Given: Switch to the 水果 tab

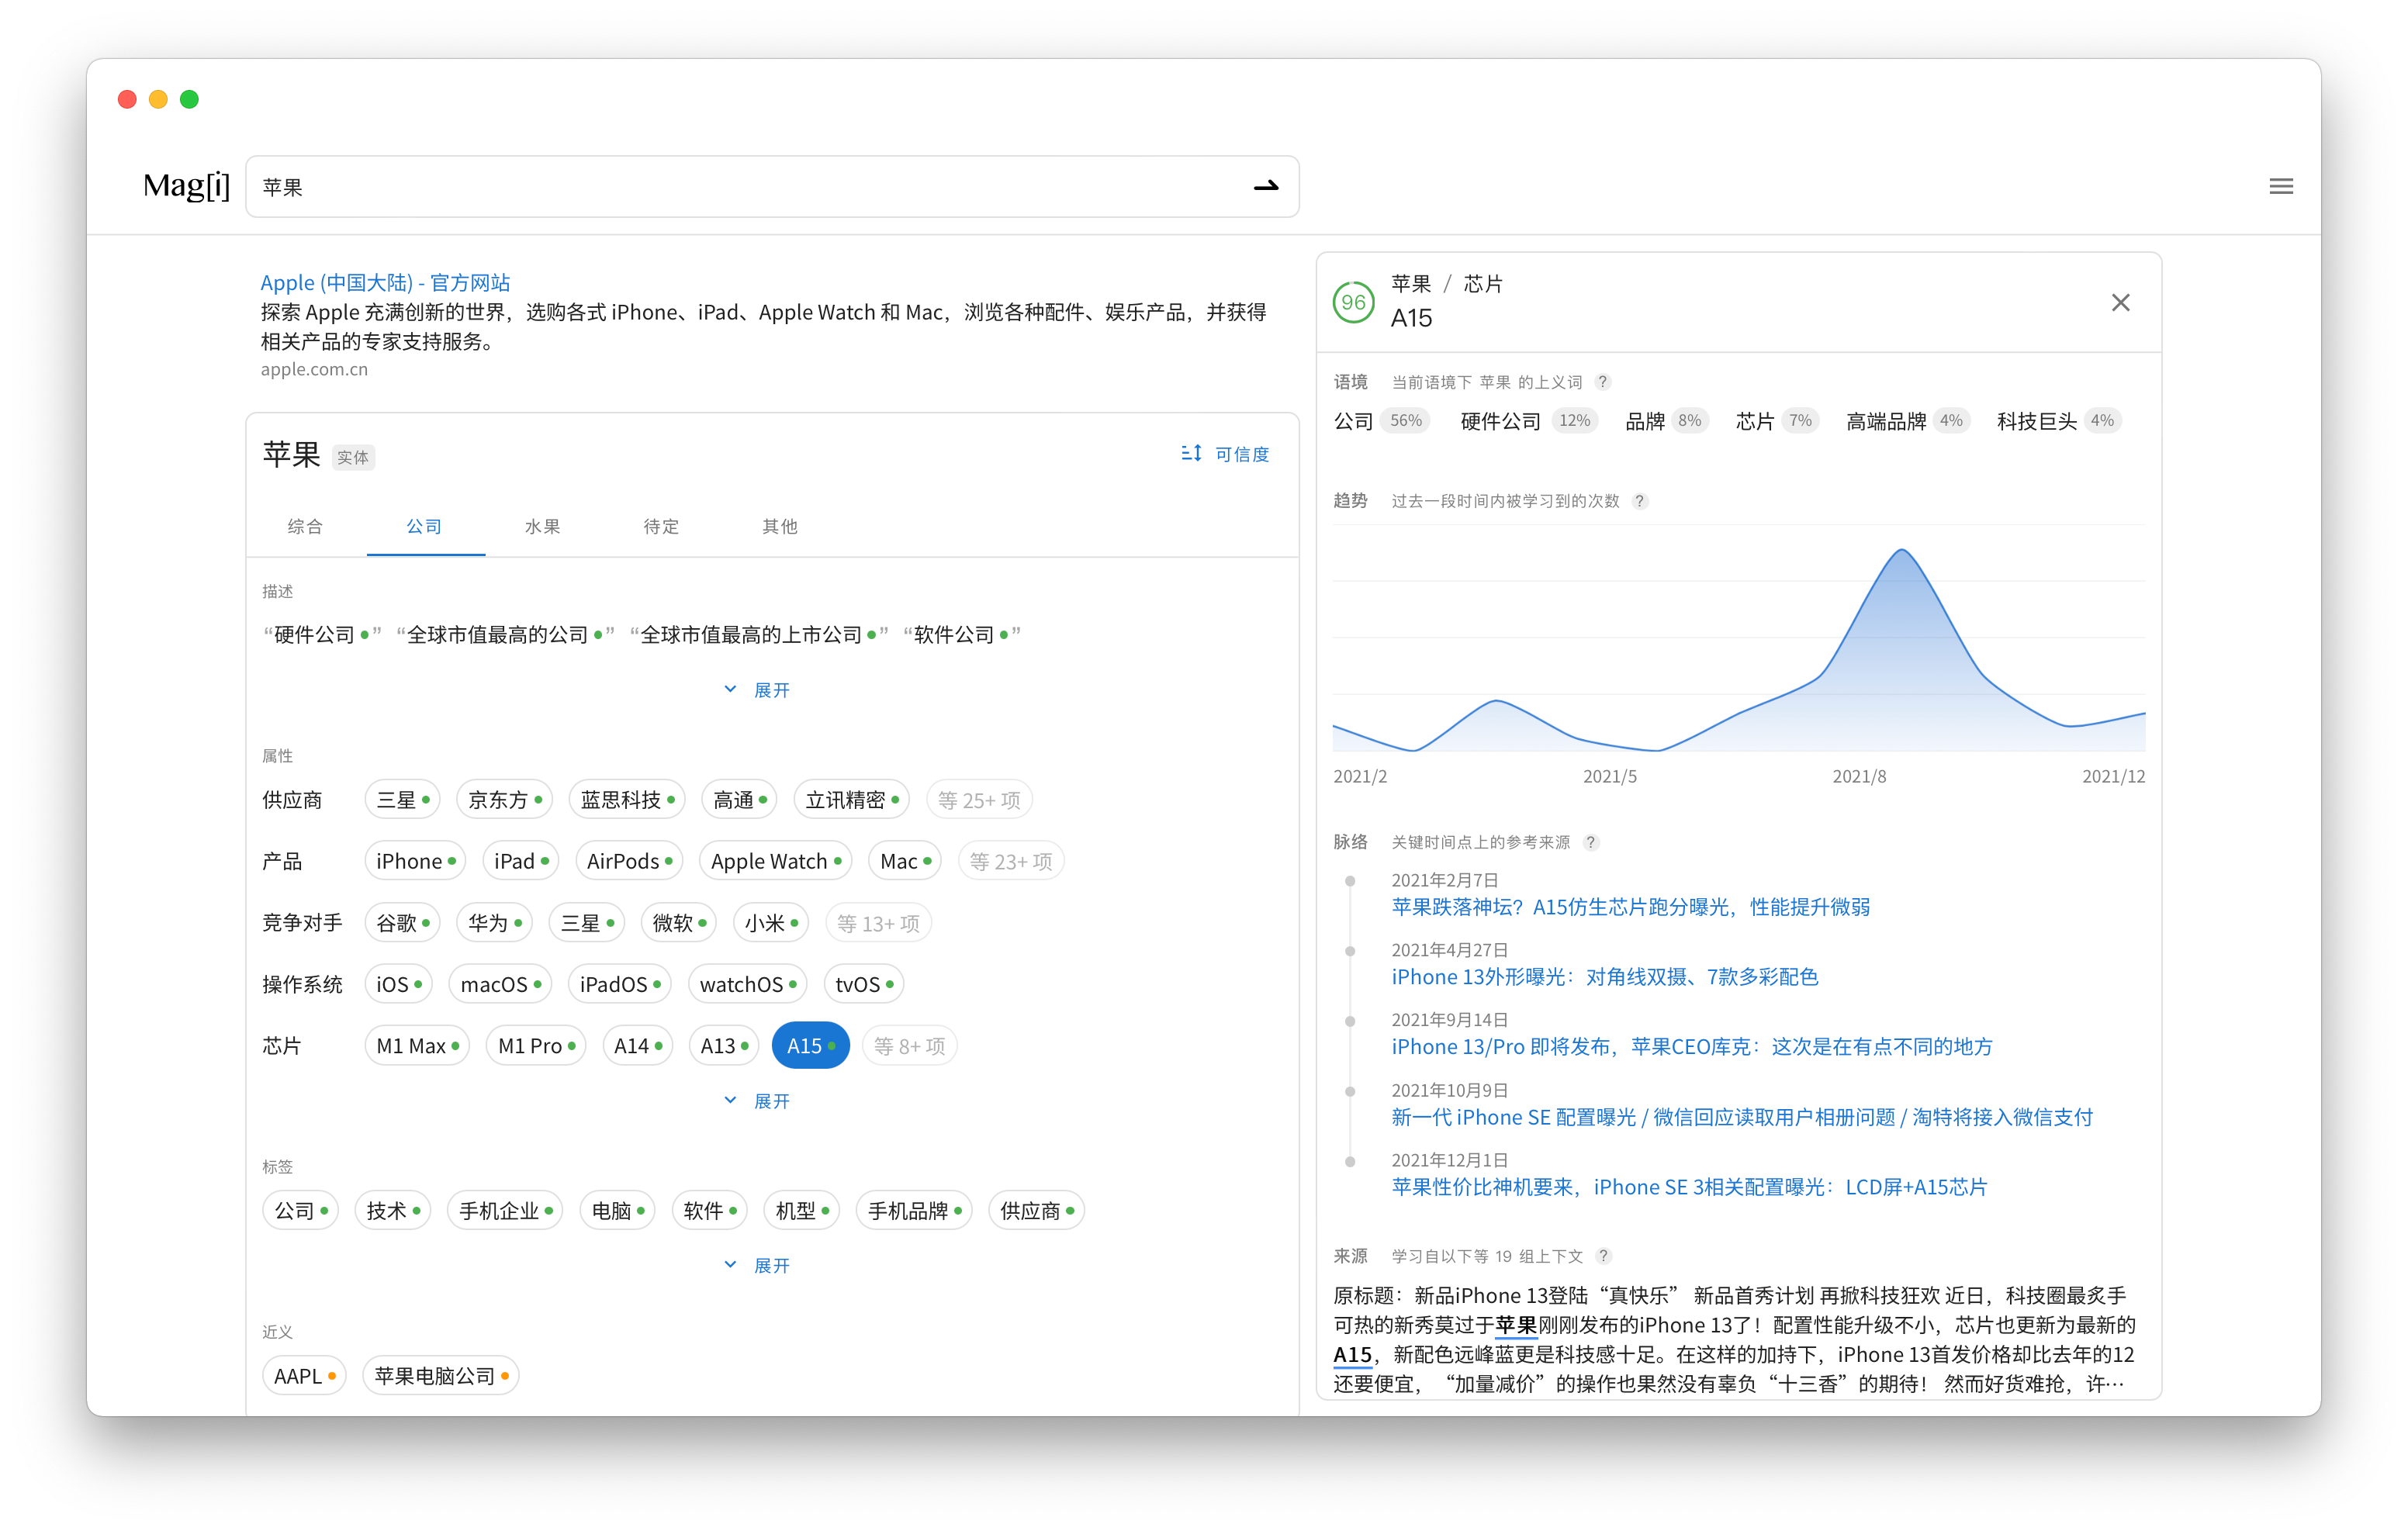Looking at the screenshot, I should pos(543,526).
